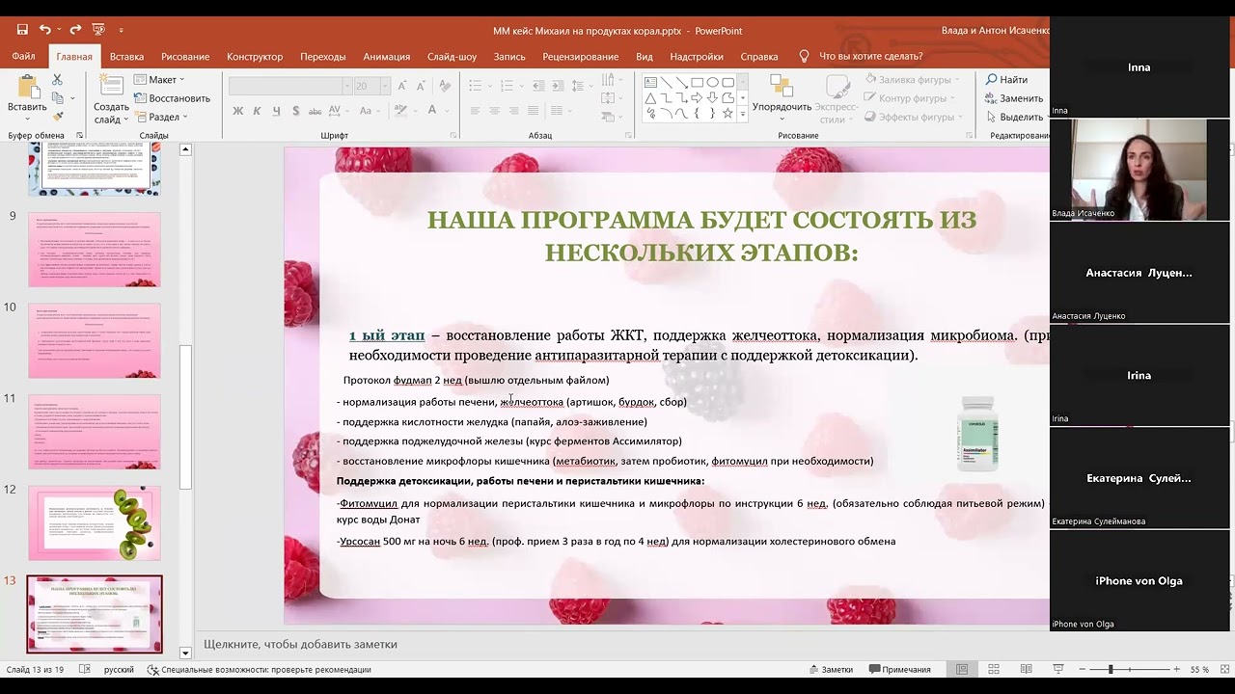Screen dimensions: 1235x694
Task: Open the Файл menu
Action: pyautogui.click(x=23, y=56)
